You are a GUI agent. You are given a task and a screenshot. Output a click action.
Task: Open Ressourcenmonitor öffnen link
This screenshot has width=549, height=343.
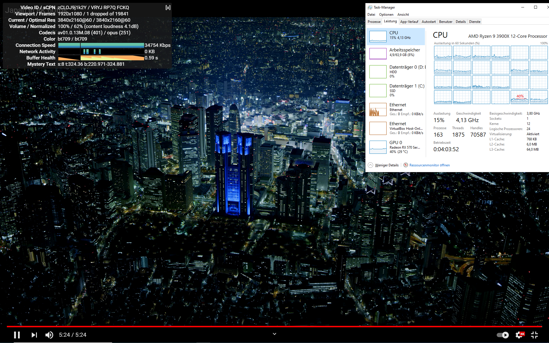429,165
